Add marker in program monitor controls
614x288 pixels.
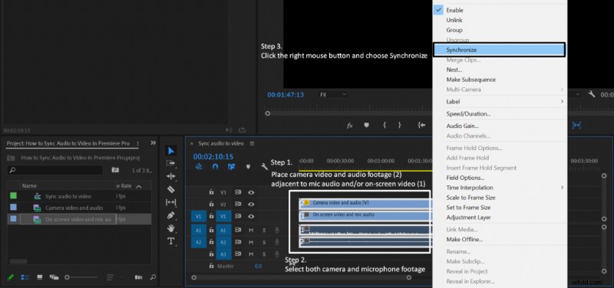[367, 125]
